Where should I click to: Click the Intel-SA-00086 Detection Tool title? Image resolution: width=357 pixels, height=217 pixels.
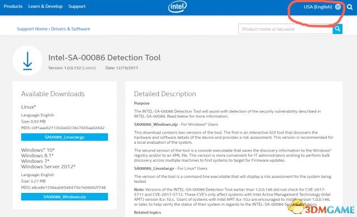click(x=104, y=58)
